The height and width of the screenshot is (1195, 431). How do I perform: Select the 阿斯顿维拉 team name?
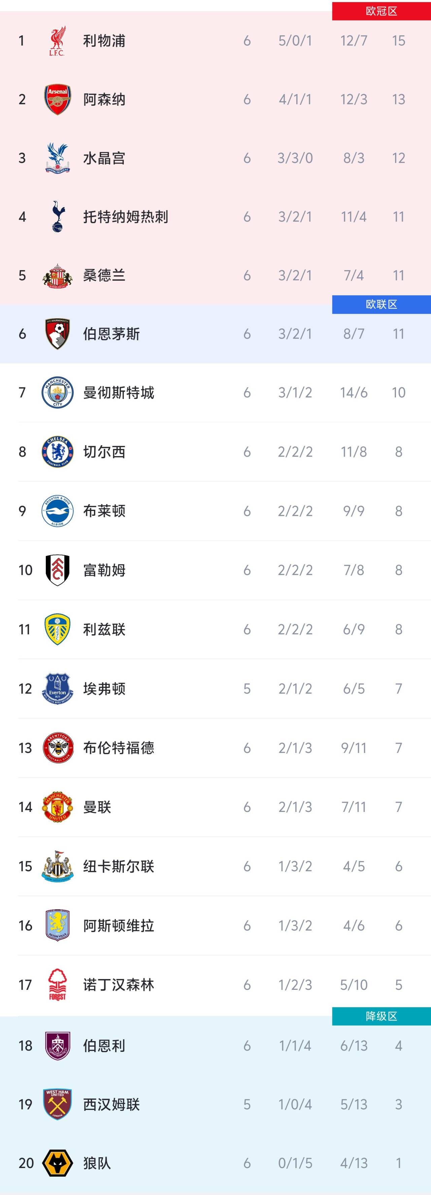(x=119, y=925)
